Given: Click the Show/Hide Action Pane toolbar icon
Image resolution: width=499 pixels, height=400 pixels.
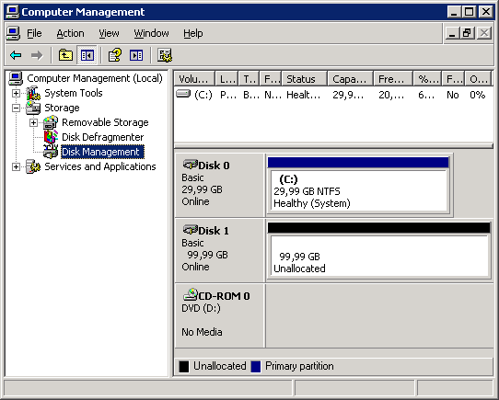Looking at the screenshot, I should point(136,55).
